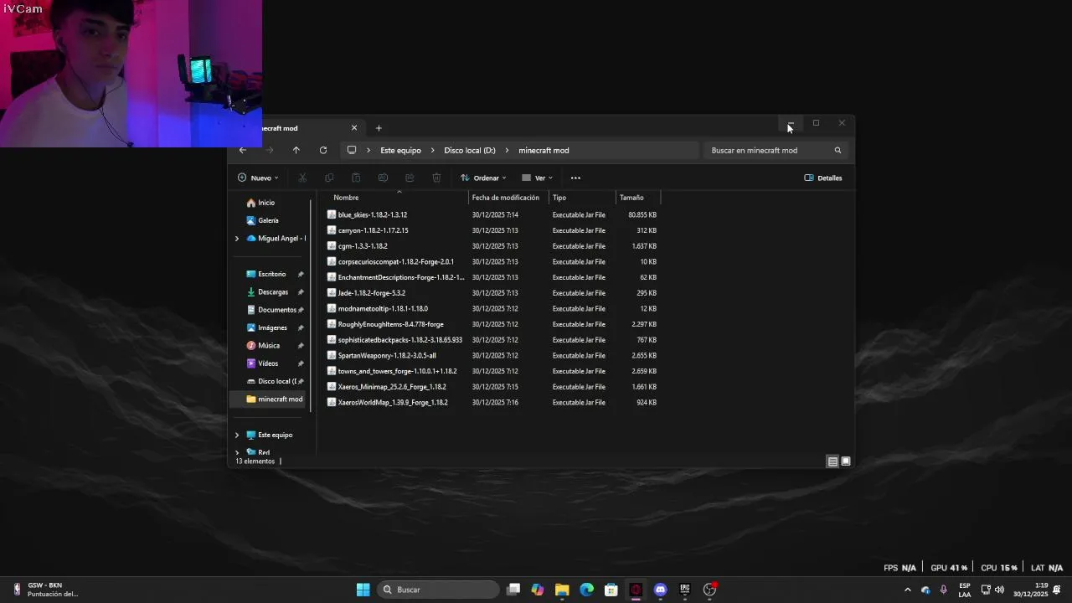Refresh the minecraft mod folder
This screenshot has height=603, width=1072.
click(323, 151)
